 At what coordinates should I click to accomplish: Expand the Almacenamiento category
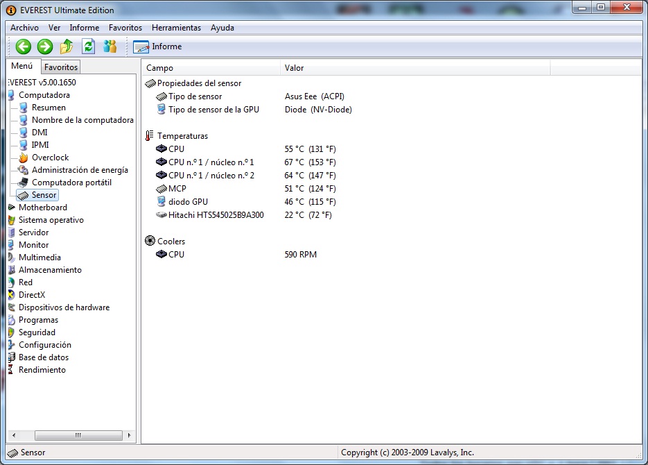pos(50,270)
